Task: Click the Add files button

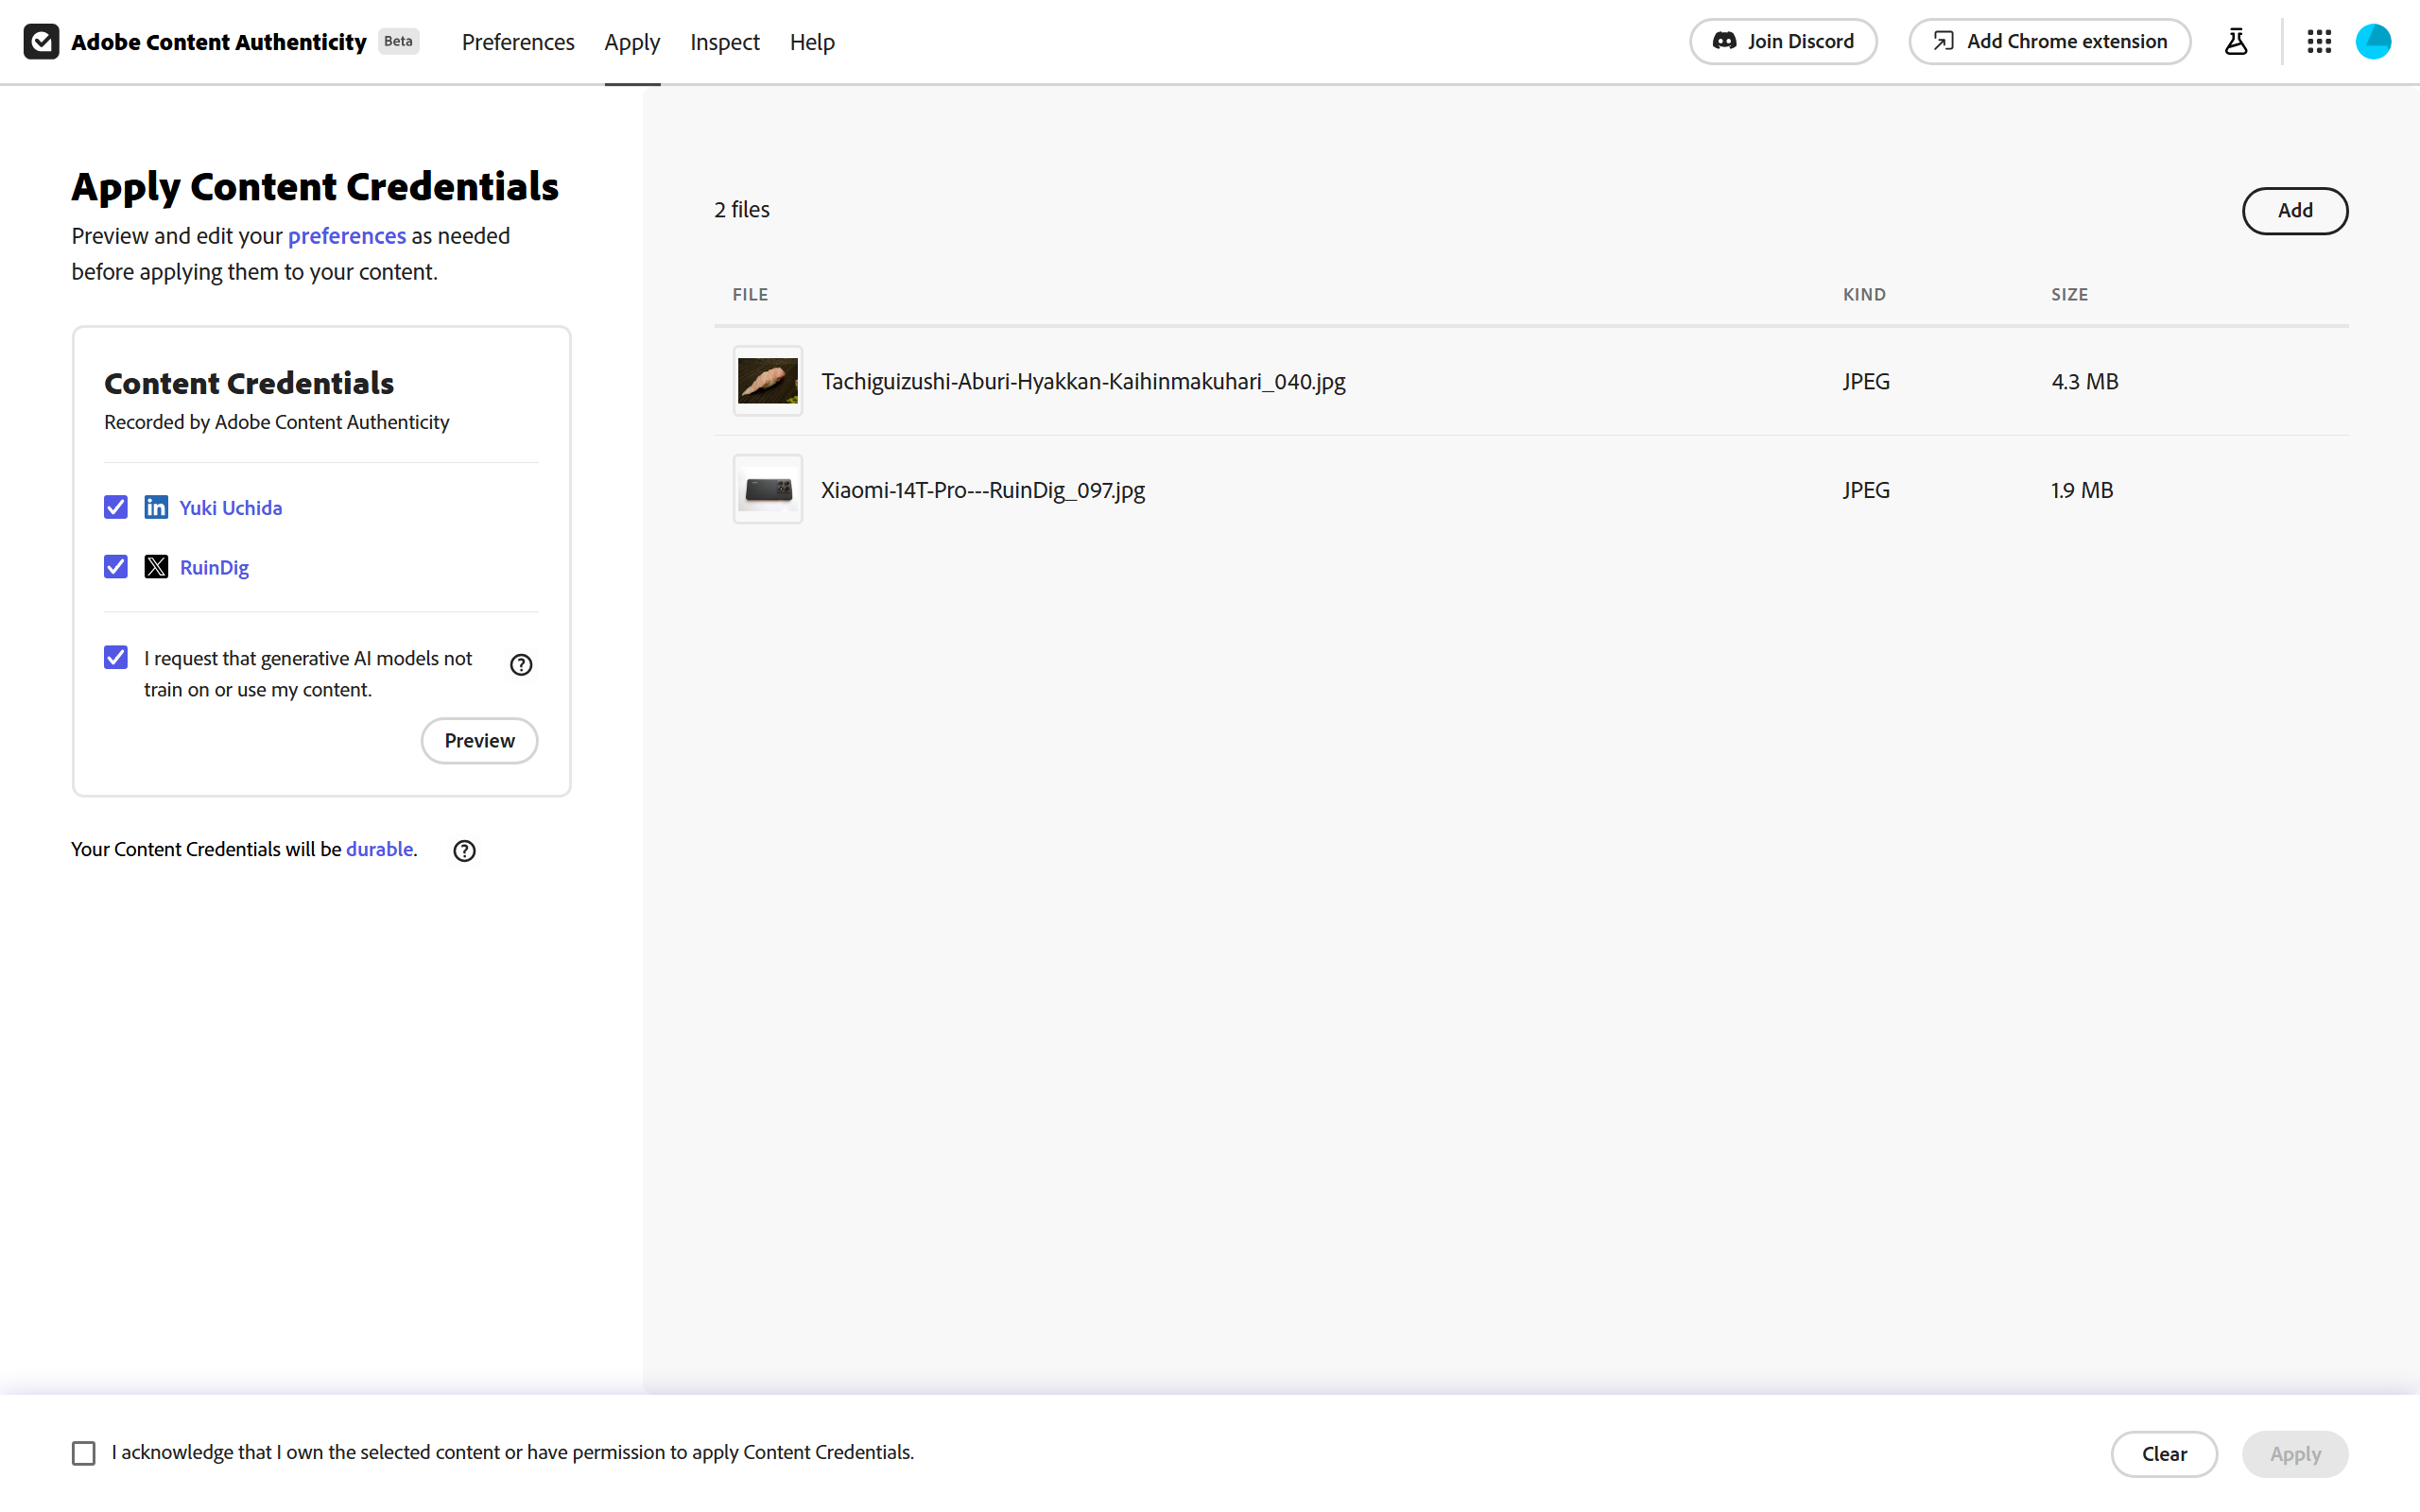Action: point(2295,210)
